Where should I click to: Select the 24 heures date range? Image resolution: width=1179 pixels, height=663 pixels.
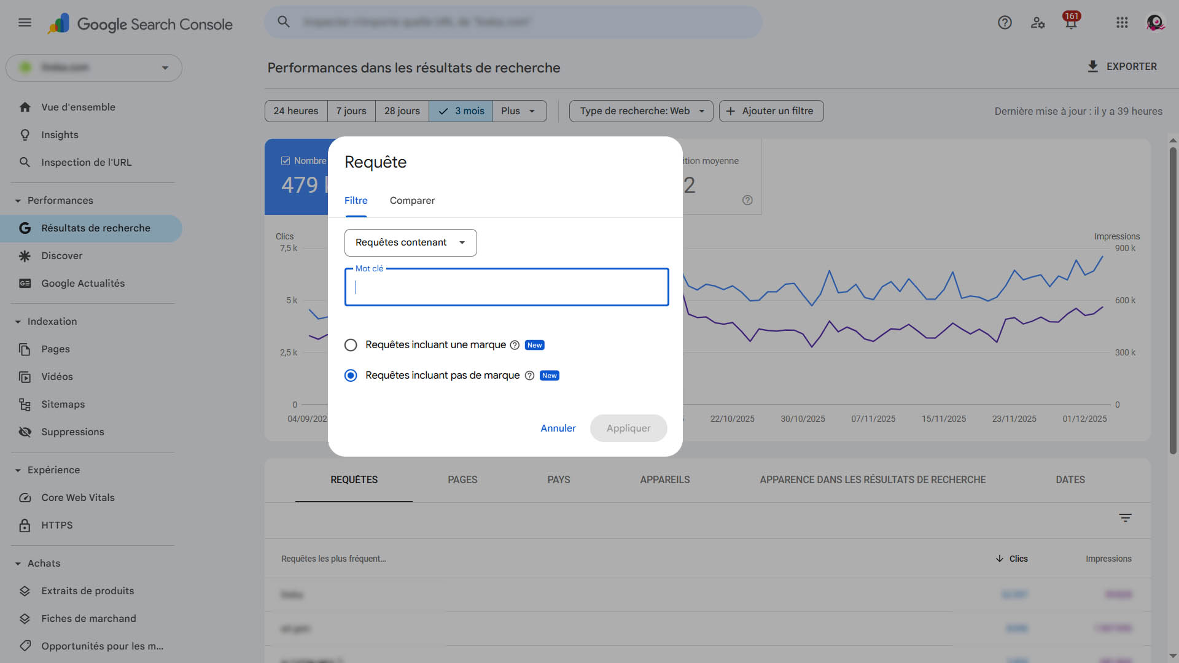(x=296, y=111)
